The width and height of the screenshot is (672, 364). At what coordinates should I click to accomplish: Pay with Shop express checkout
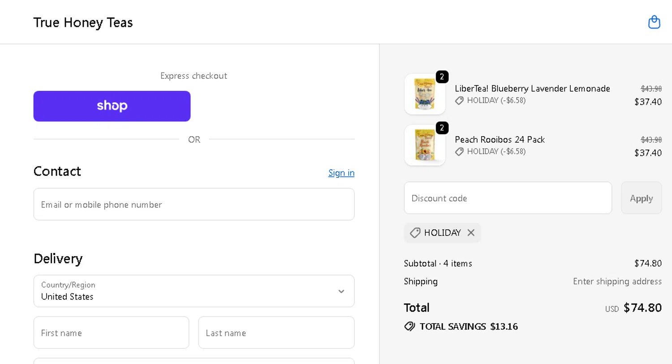click(x=112, y=106)
